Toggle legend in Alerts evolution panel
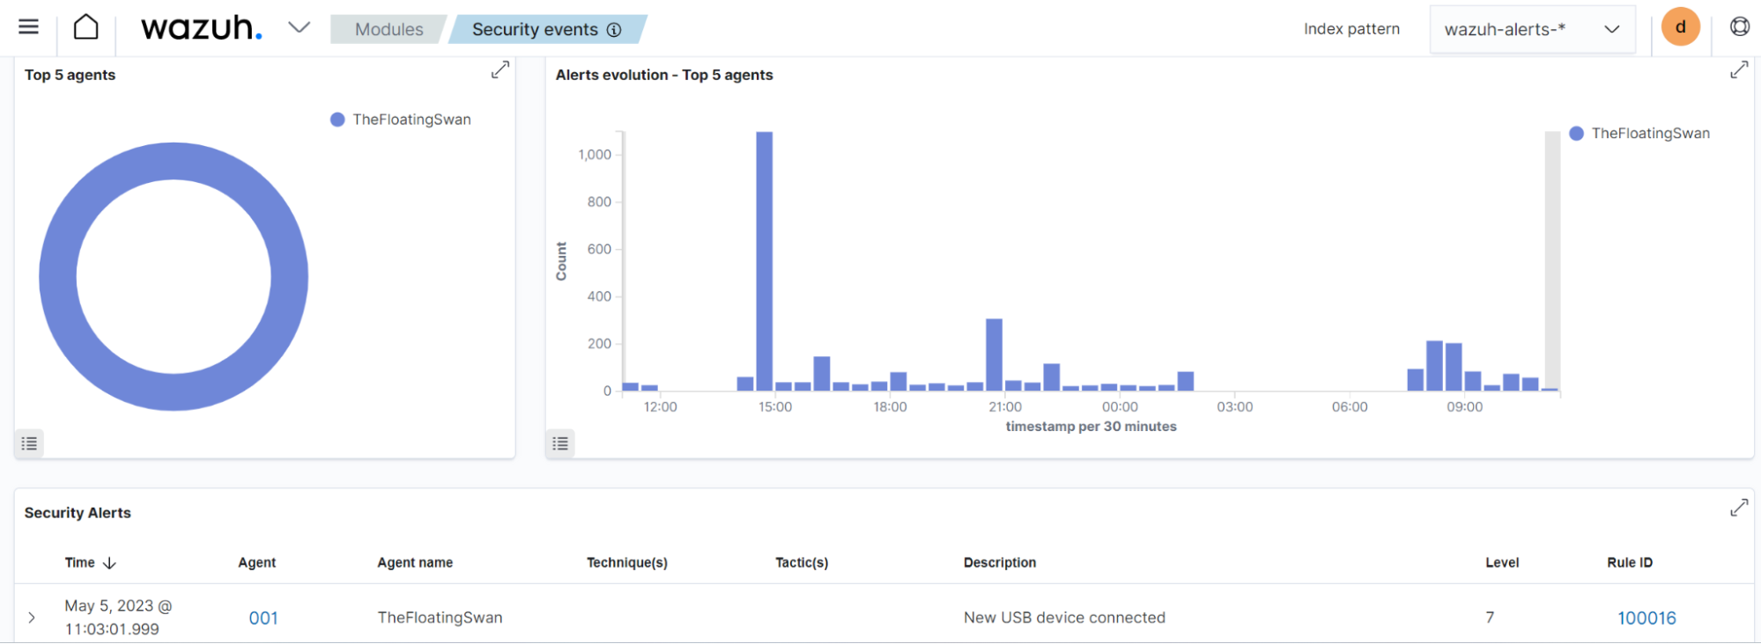 [560, 443]
